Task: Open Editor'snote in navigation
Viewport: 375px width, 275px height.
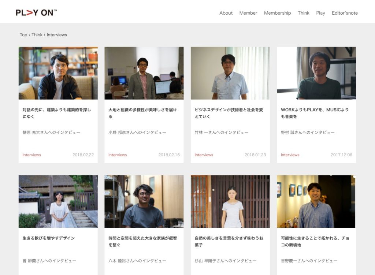Action: point(344,13)
